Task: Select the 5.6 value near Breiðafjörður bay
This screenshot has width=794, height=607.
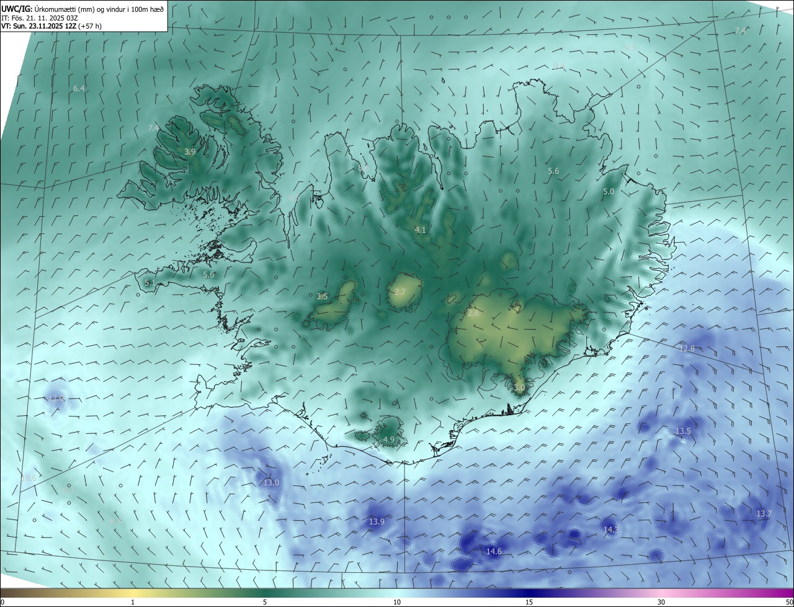Action: tap(208, 274)
